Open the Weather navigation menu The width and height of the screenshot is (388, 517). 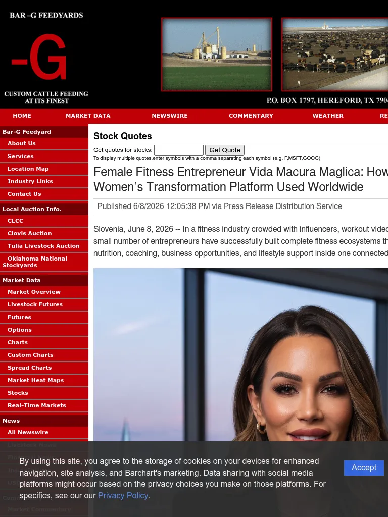[x=328, y=116]
